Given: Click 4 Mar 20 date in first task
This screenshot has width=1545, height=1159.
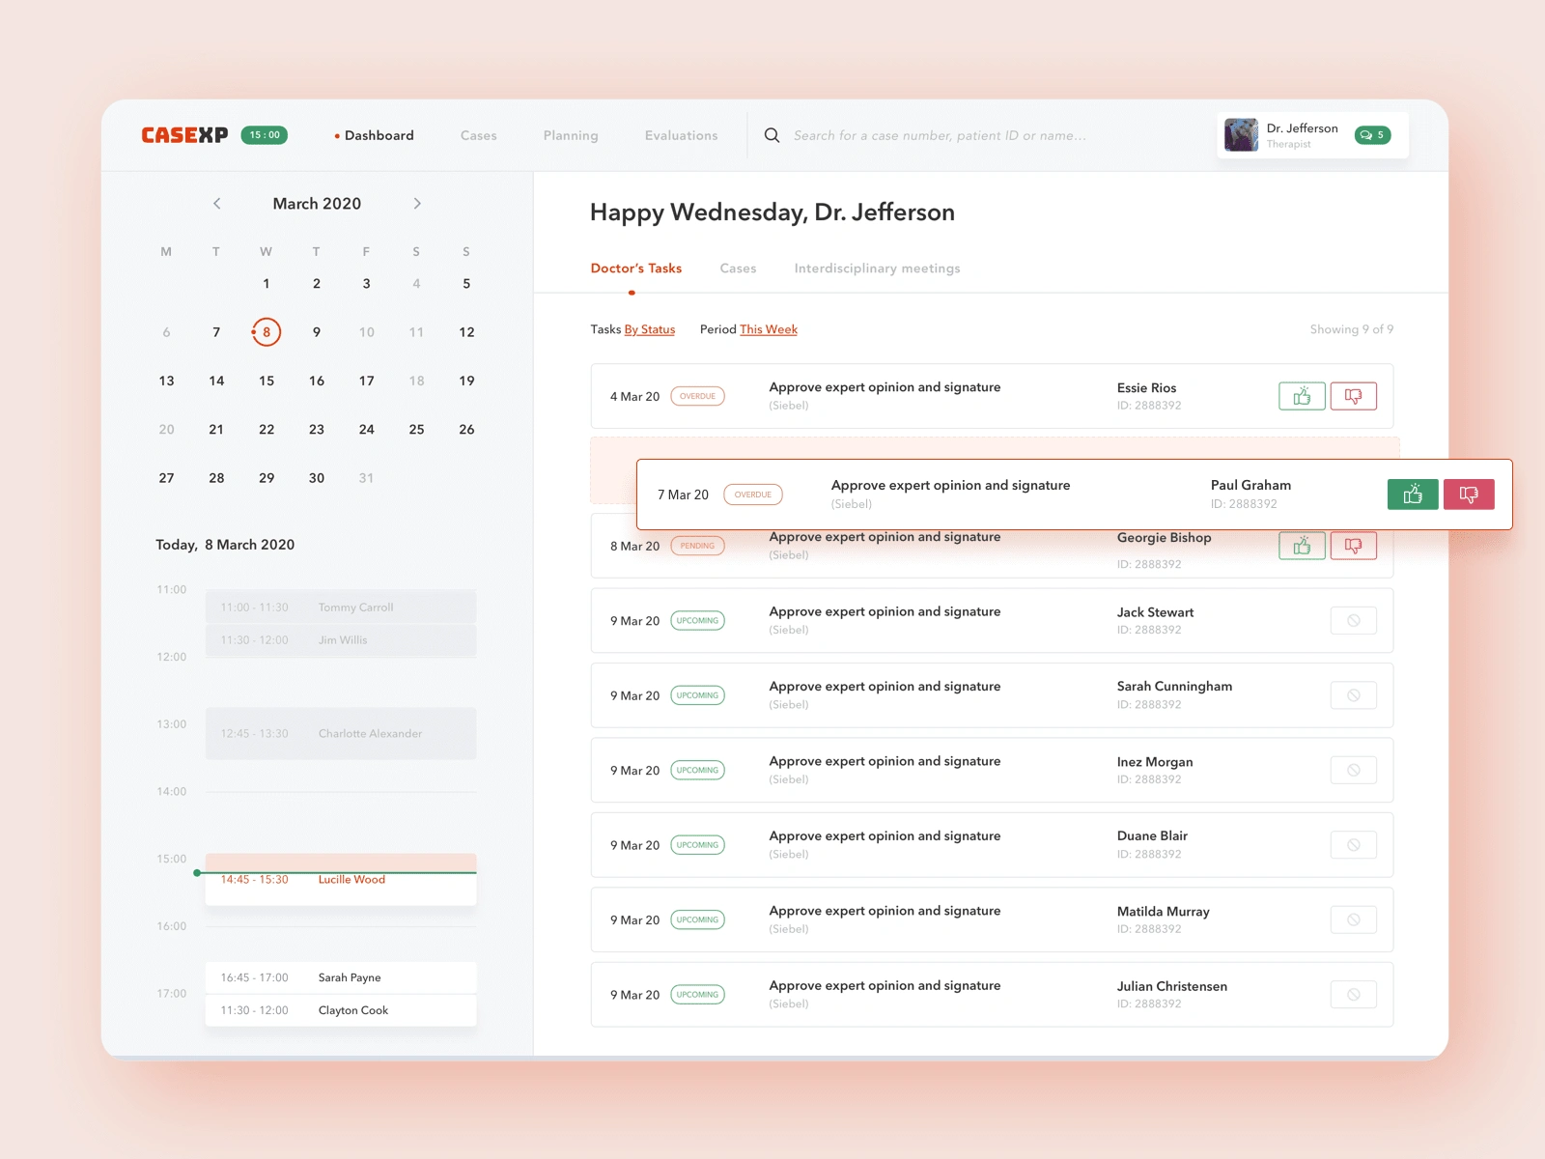Looking at the screenshot, I should 634,397.
